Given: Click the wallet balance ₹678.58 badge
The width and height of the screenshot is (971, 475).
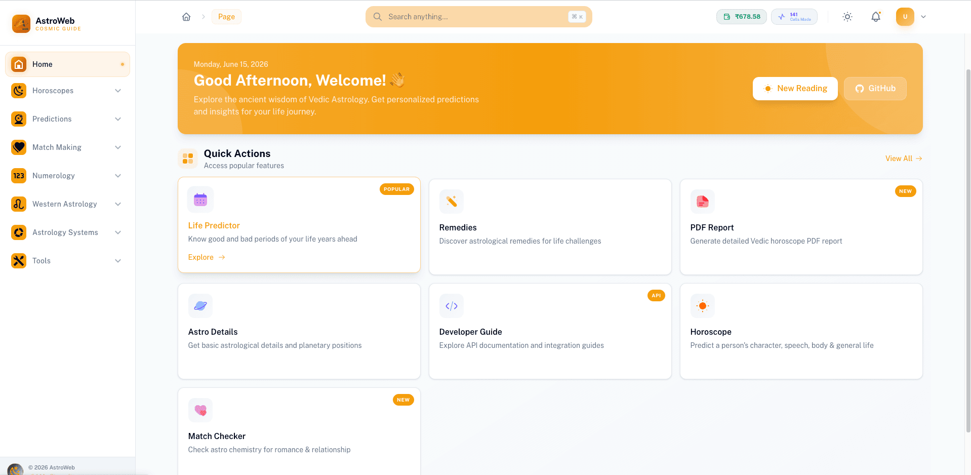Looking at the screenshot, I should click(x=742, y=17).
